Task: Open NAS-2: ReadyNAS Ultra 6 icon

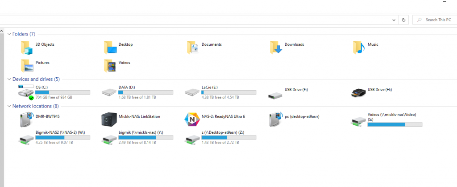Action: [192, 119]
